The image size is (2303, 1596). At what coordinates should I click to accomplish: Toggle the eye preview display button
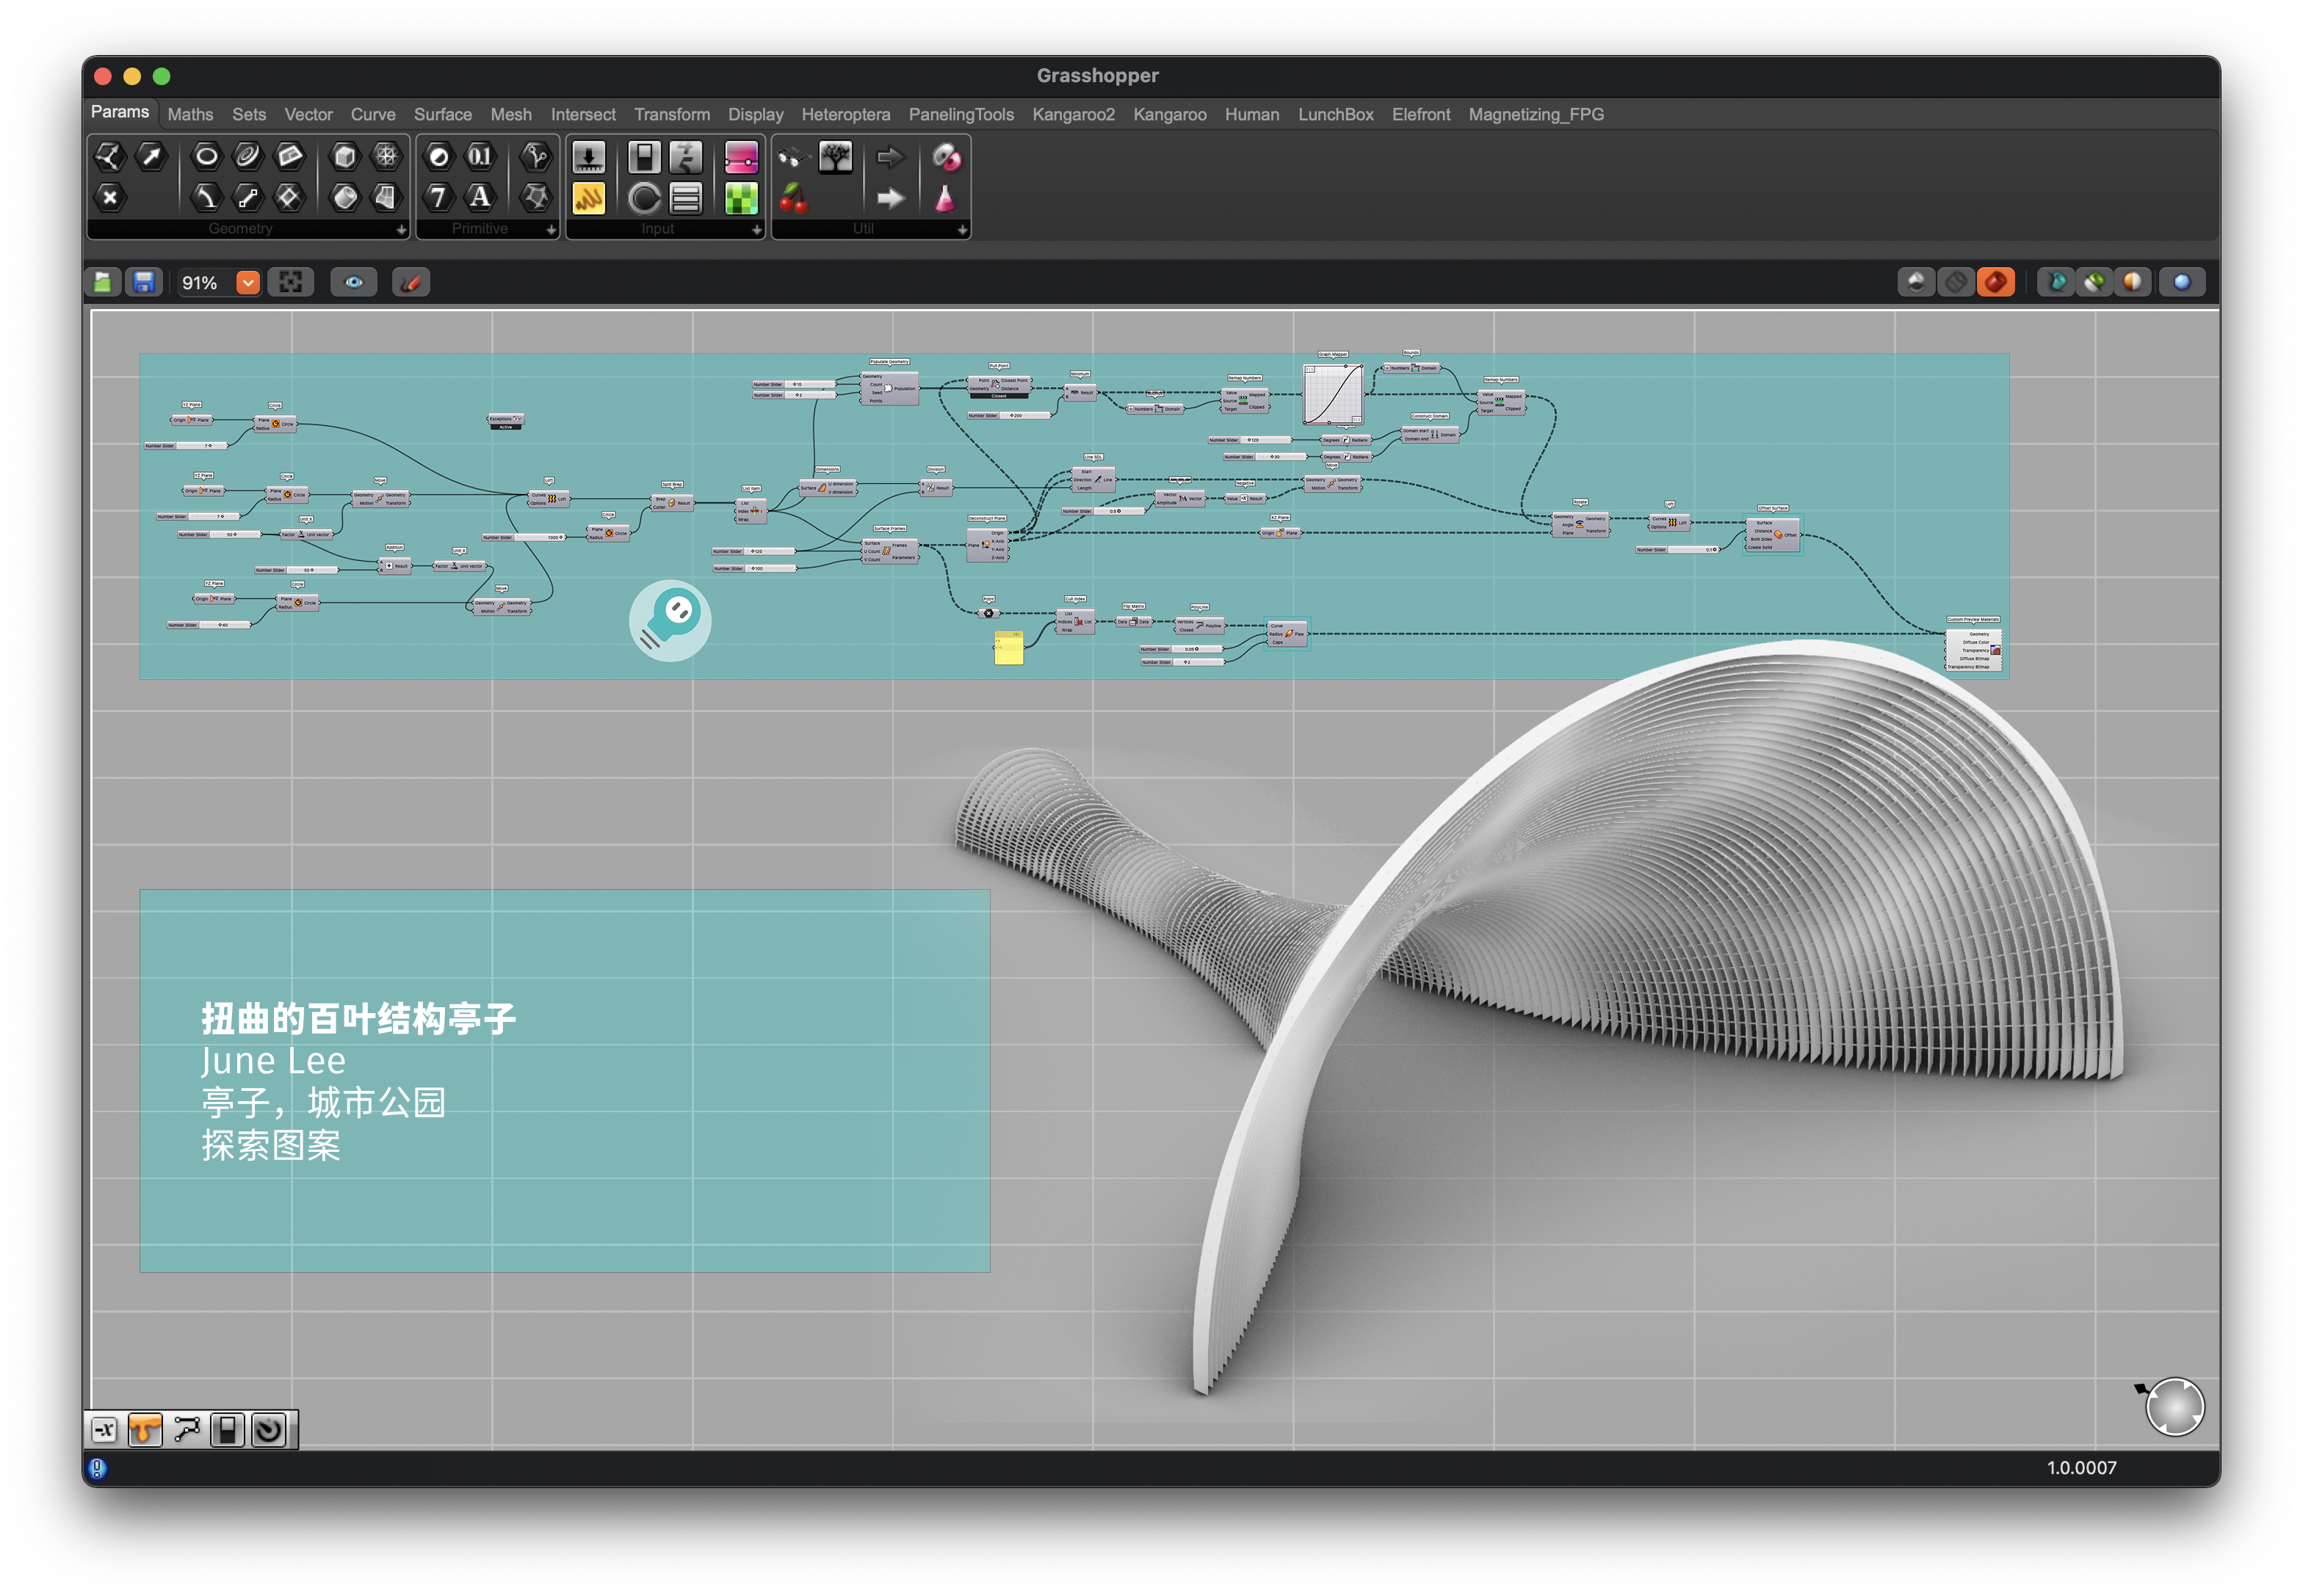pos(353,283)
